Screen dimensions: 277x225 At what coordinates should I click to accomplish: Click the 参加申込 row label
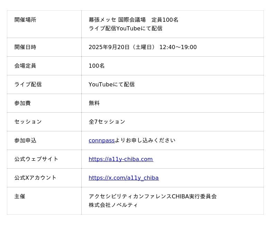25,140
